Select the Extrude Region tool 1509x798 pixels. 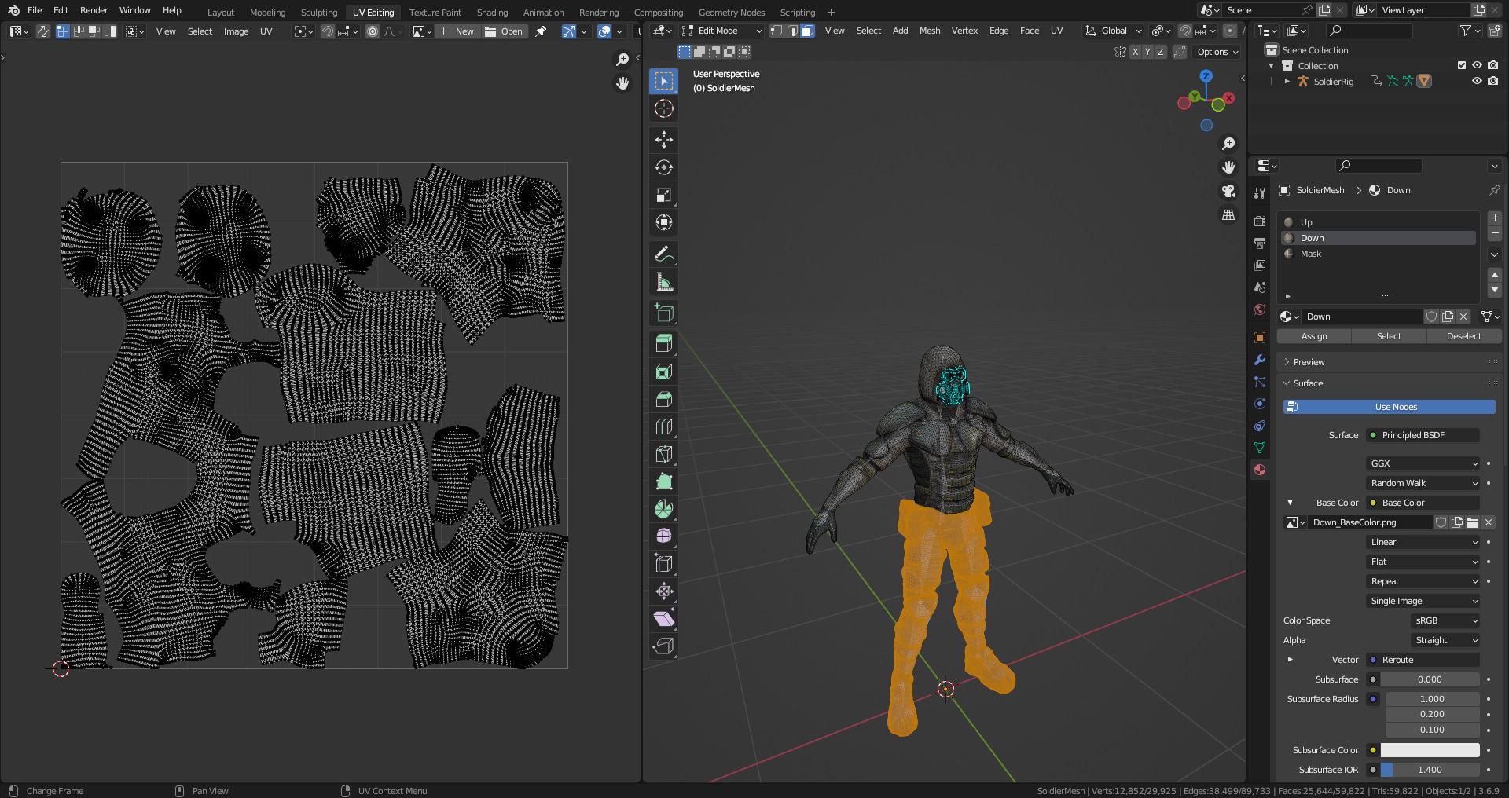(664, 344)
